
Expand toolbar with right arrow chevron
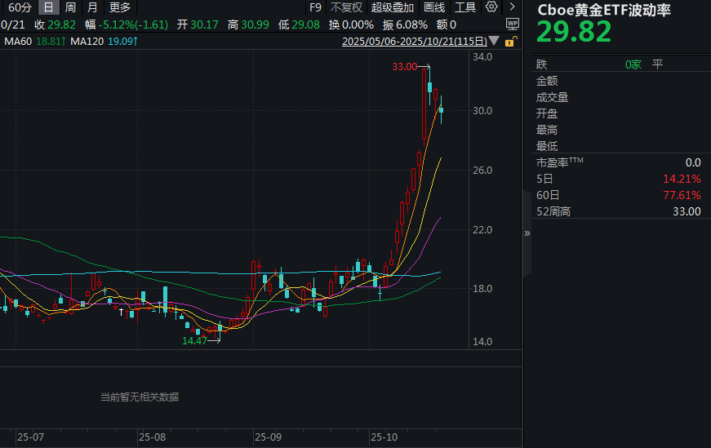point(511,7)
